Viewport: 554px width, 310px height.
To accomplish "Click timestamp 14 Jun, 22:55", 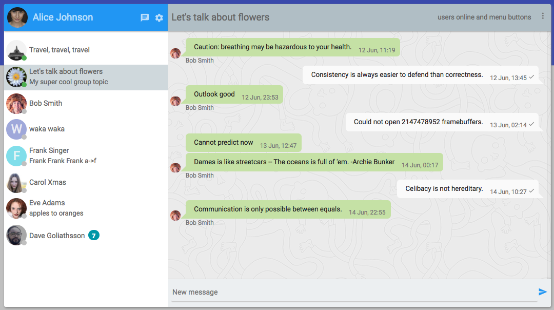I will point(367,212).
